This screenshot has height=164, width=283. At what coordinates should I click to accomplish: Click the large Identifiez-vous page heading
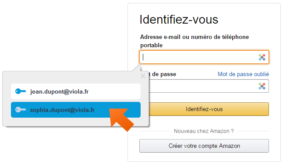179,20
